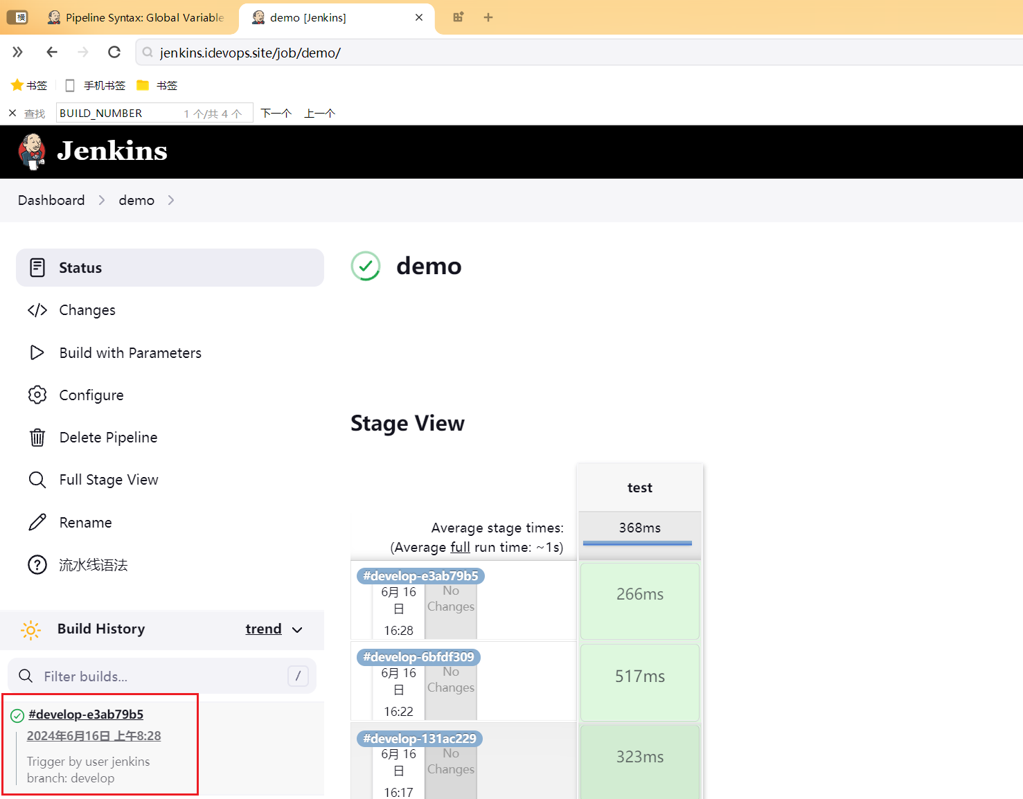1023x799 pixels.
Task: Expand the browser sidebar double chevron
Action: tap(17, 52)
